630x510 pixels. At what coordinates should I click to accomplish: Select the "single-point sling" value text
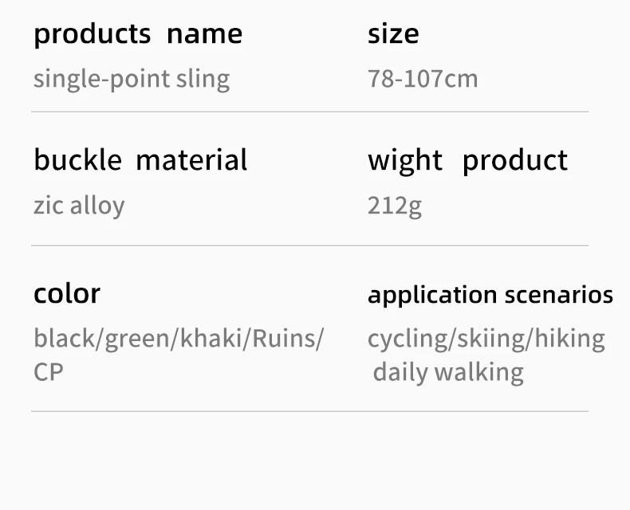click(x=132, y=79)
